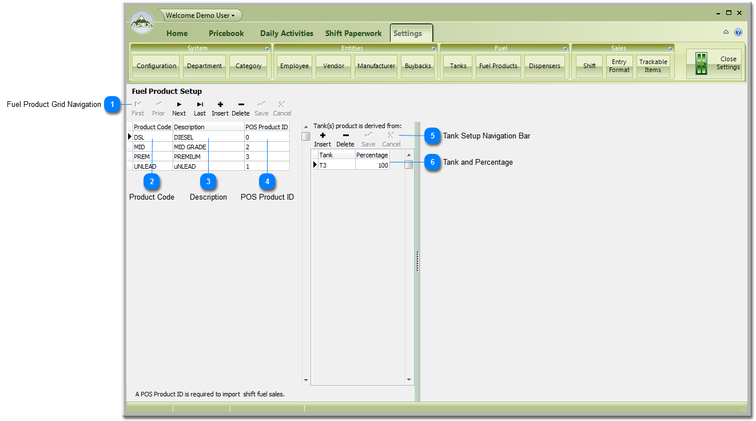Screen dimensions: 756x421
Task: Click the Tanks button
Action: pyautogui.click(x=458, y=66)
